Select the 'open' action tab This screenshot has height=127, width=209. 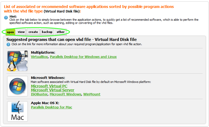point(10,32)
